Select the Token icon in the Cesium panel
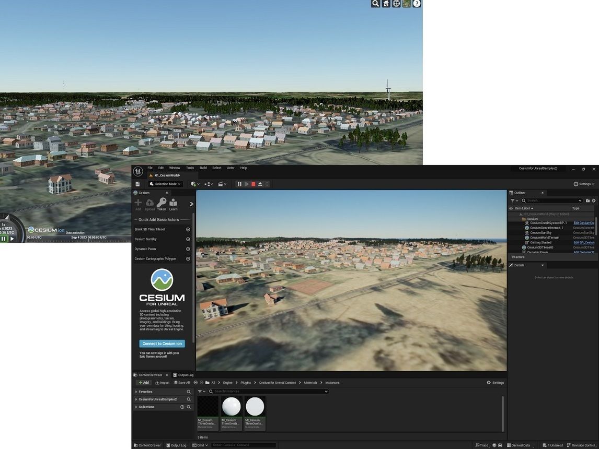This screenshot has height=449, width=599. pos(162,203)
